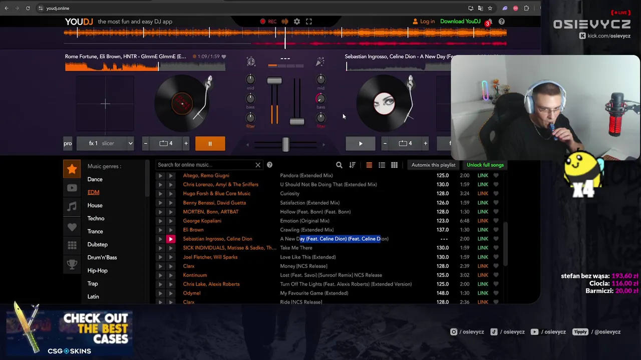
Task: Toggle left deck loop 4 button
Action: [x=166, y=143]
